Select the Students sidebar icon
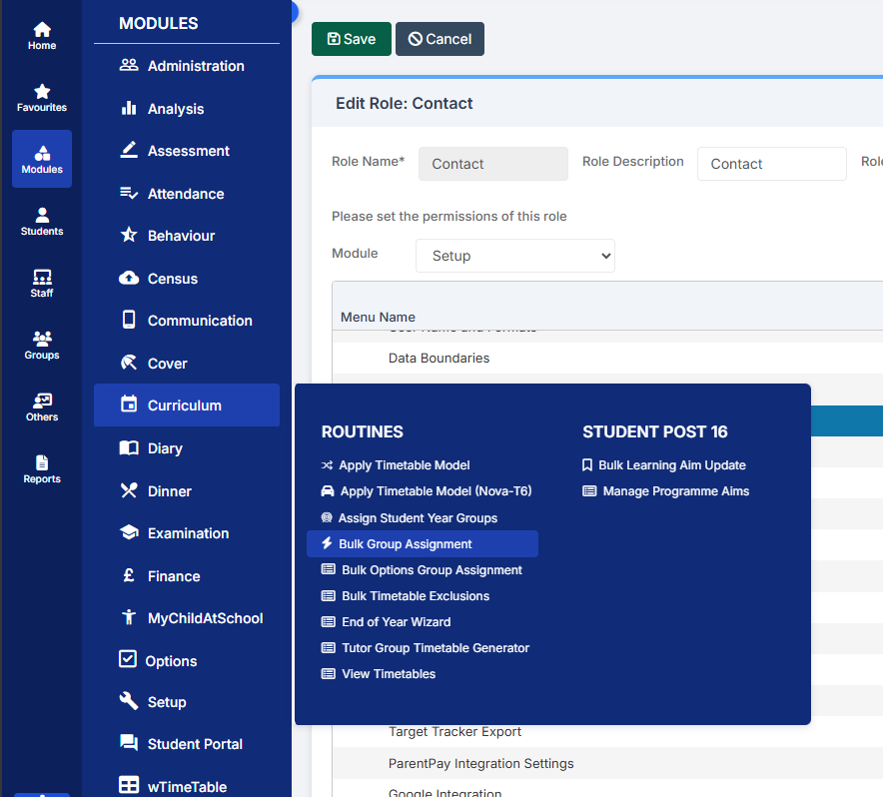The image size is (883, 797). click(x=41, y=216)
